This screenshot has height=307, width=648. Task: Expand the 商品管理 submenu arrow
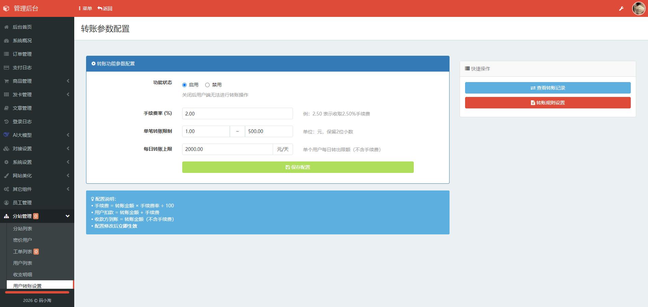[x=68, y=81]
